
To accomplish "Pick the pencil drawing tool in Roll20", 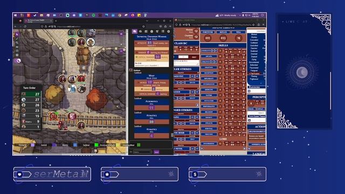I will [17, 38].
